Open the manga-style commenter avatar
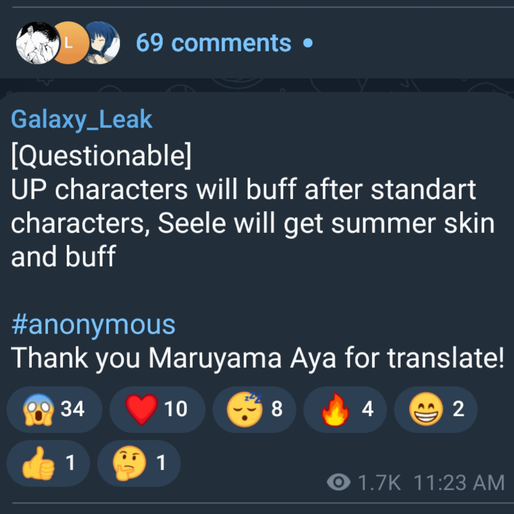Viewport: 514px width, 514px height. (38, 43)
